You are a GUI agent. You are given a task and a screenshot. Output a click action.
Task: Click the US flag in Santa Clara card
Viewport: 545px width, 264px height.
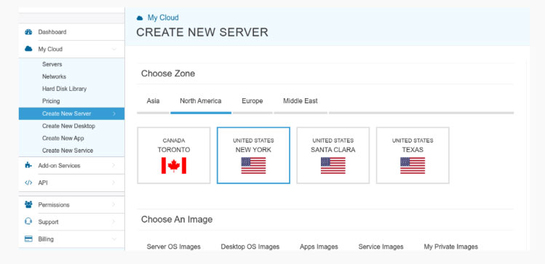pyautogui.click(x=333, y=165)
